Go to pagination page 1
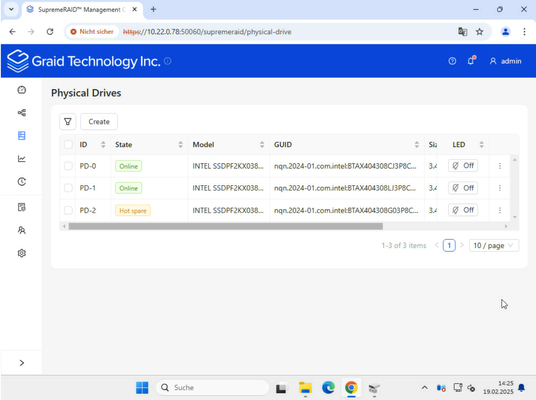This screenshot has width=536, height=400. [449, 245]
